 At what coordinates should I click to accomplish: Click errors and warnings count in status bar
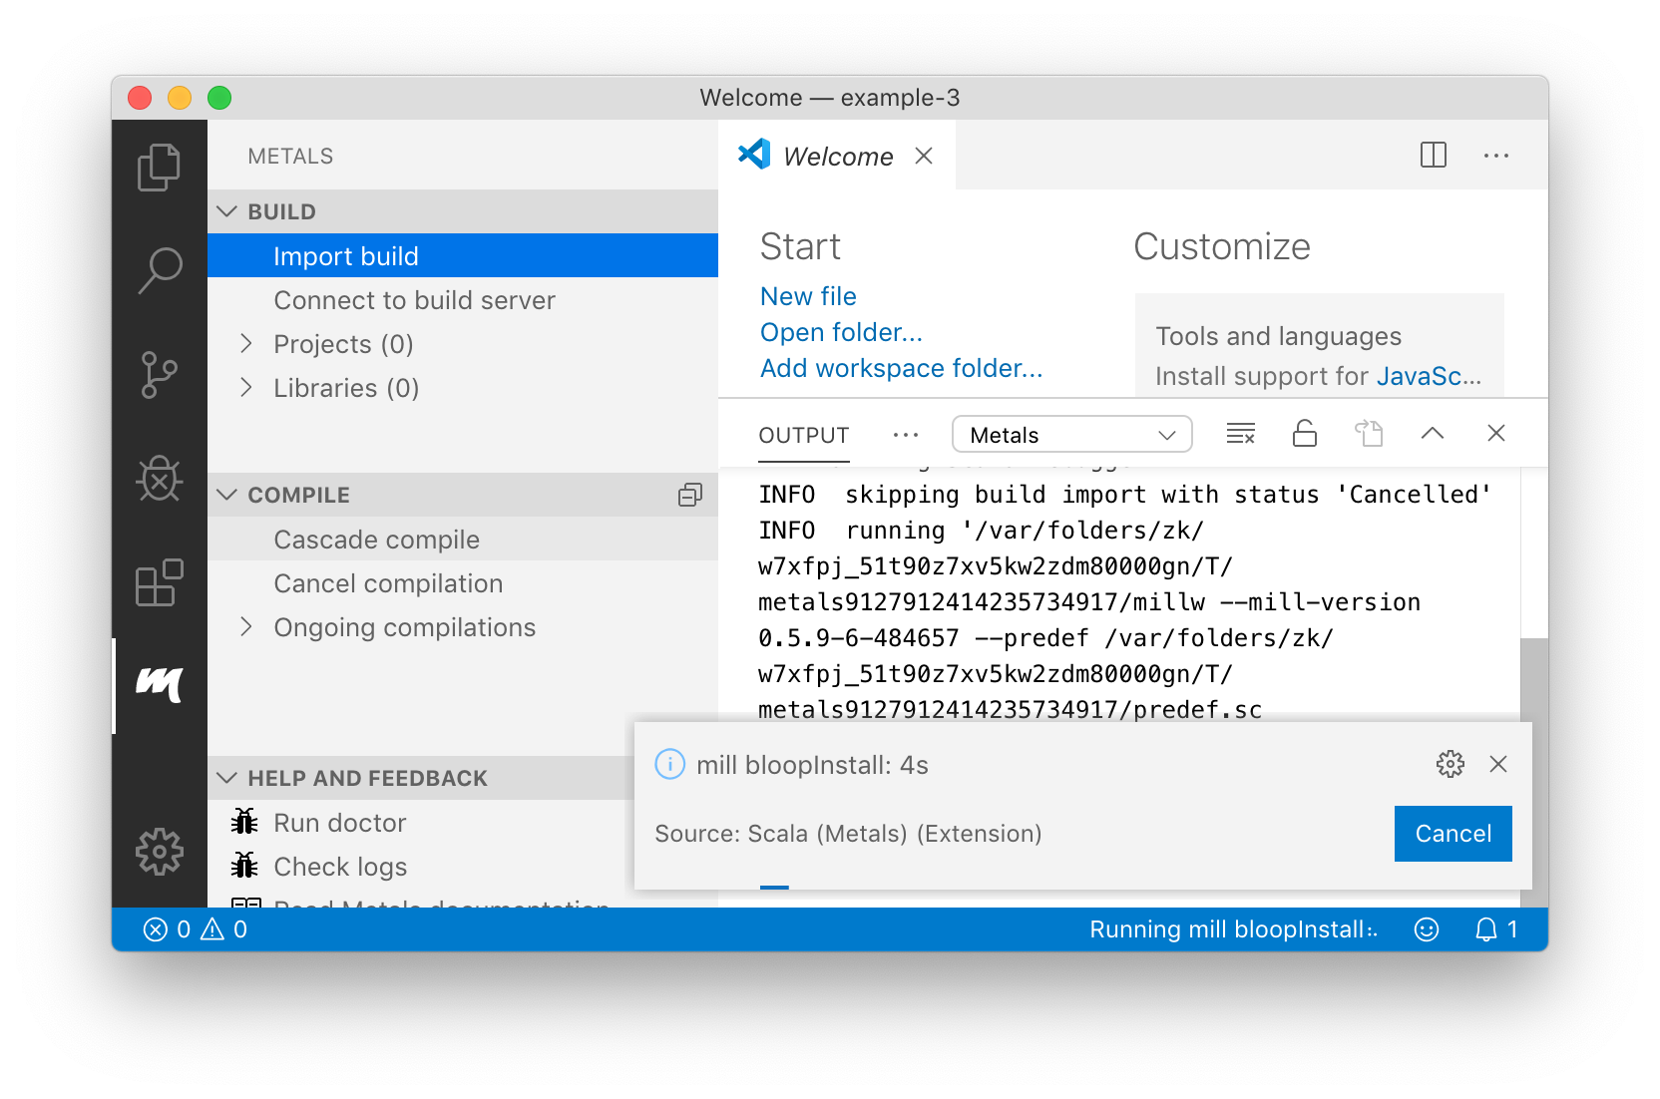(196, 929)
